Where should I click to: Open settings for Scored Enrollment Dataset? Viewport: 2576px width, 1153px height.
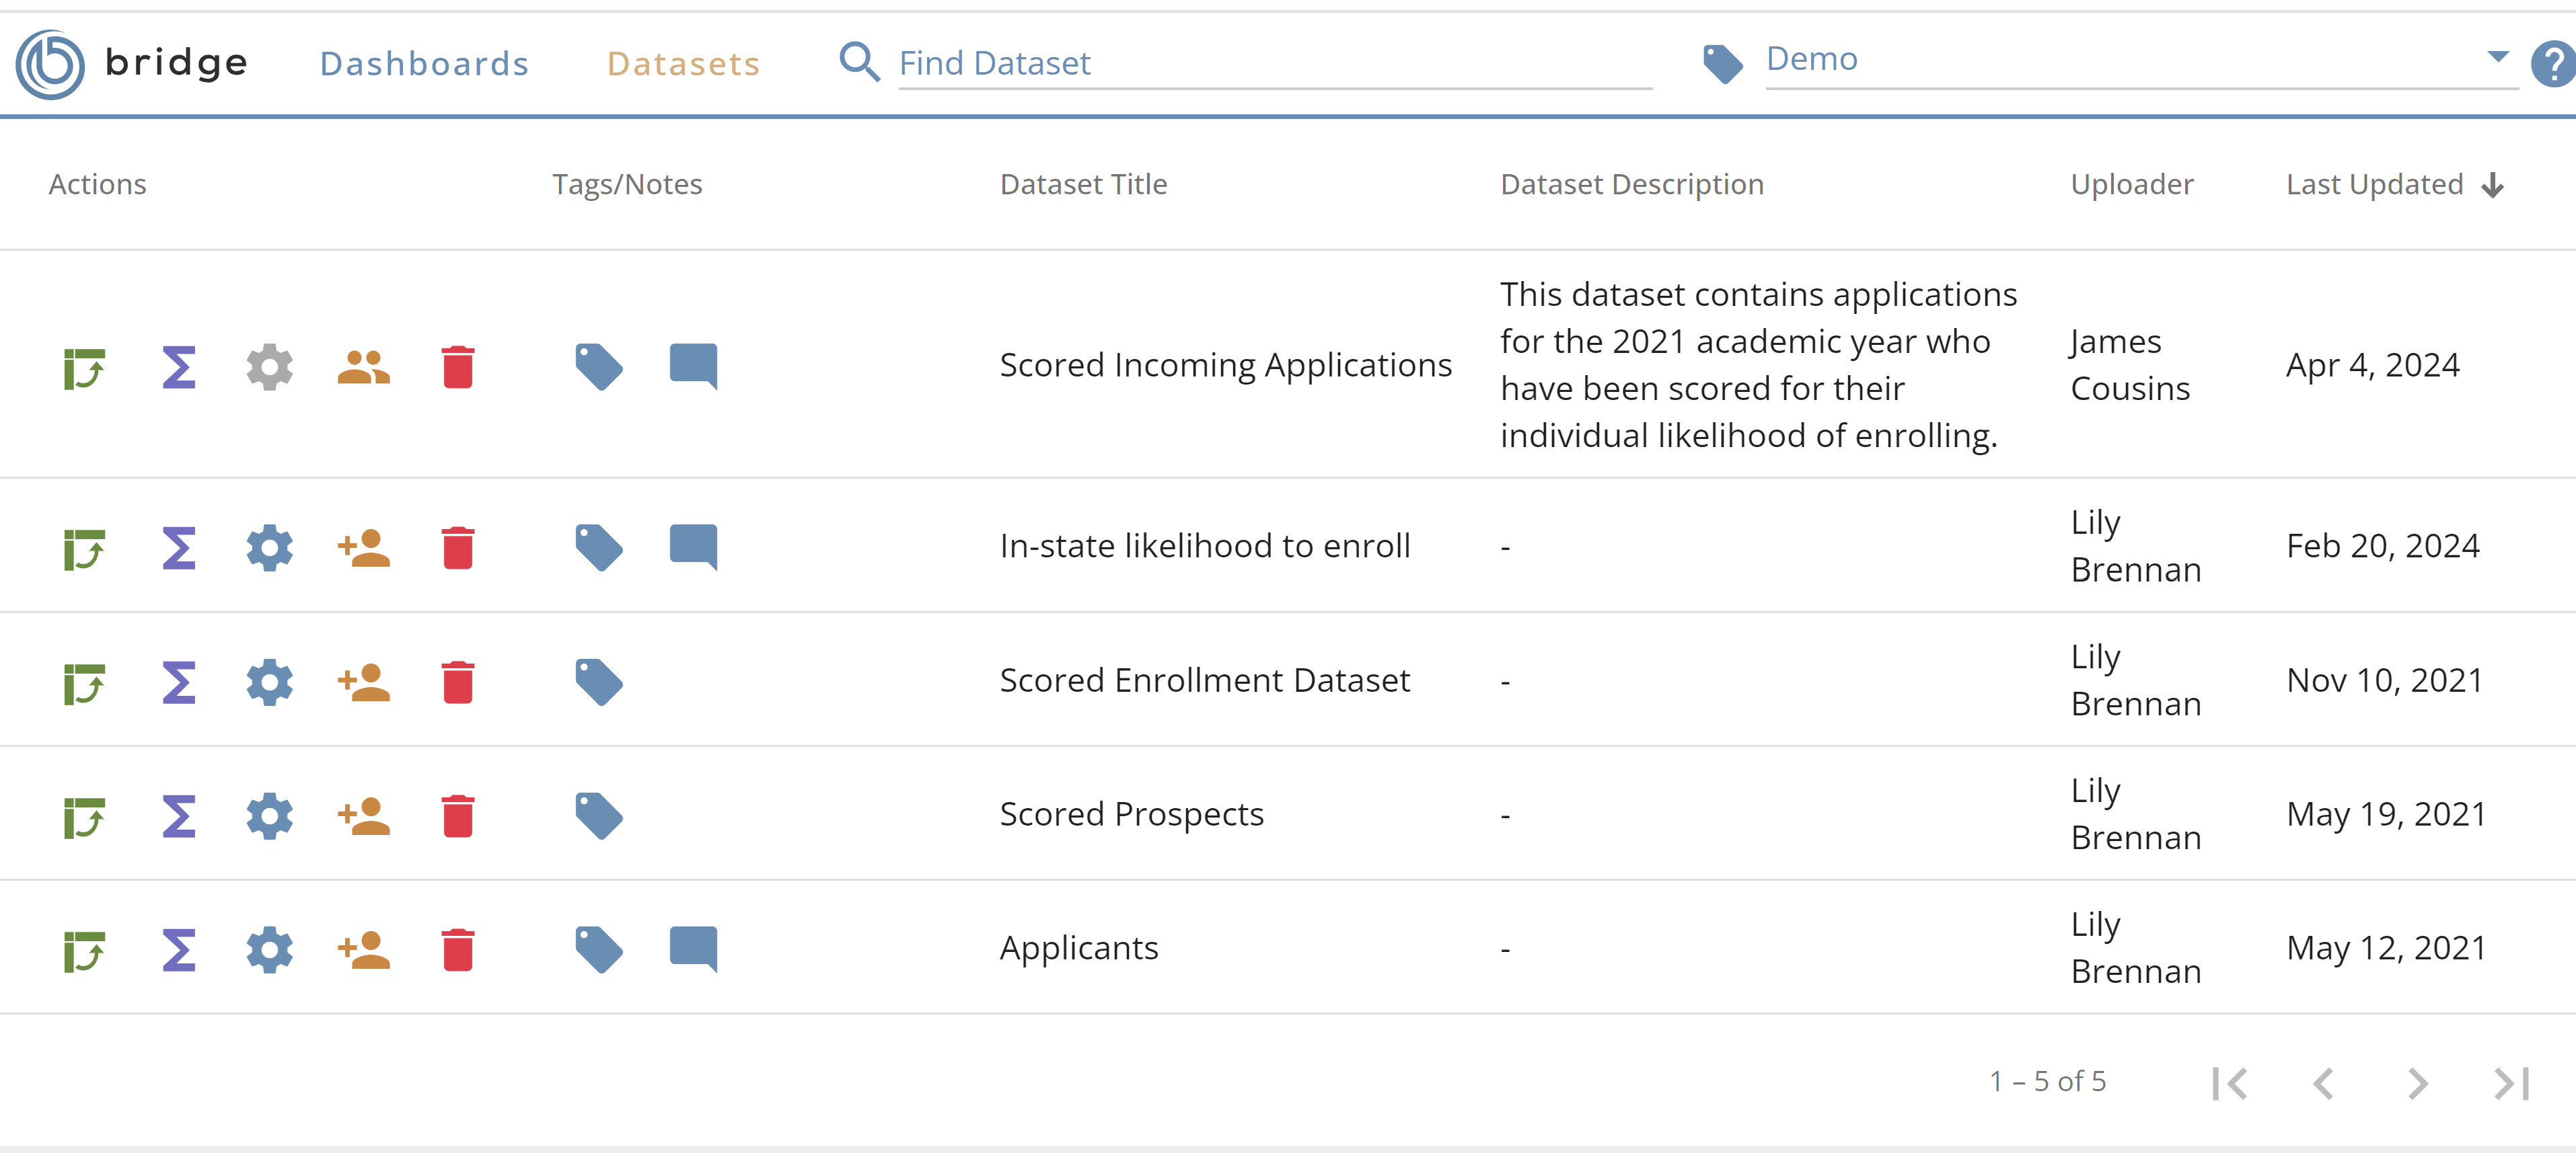click(x=270, y=682)
